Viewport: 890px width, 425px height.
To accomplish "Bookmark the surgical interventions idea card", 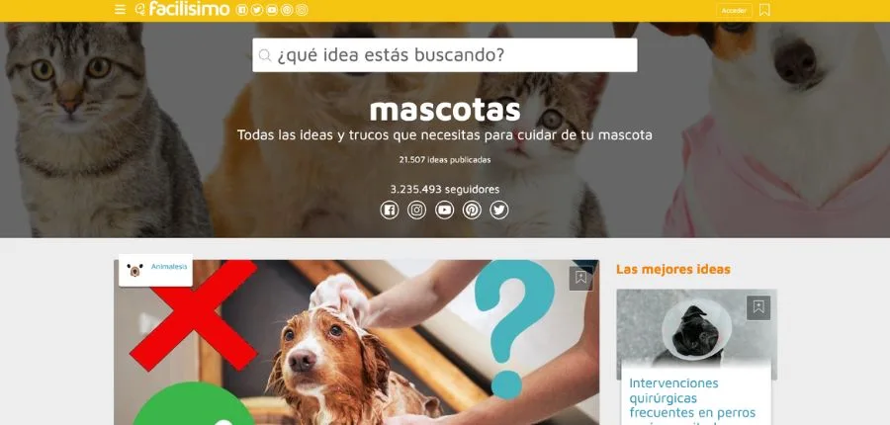I will [x=758, y=307].
